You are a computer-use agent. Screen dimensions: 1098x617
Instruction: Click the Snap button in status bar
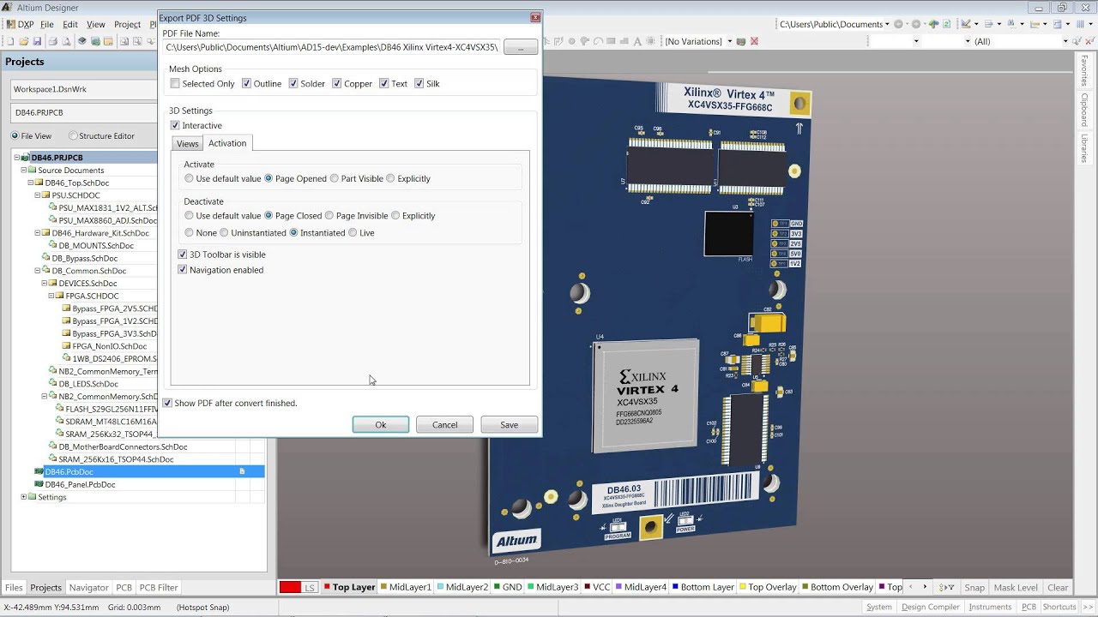[x=974, y=587]
